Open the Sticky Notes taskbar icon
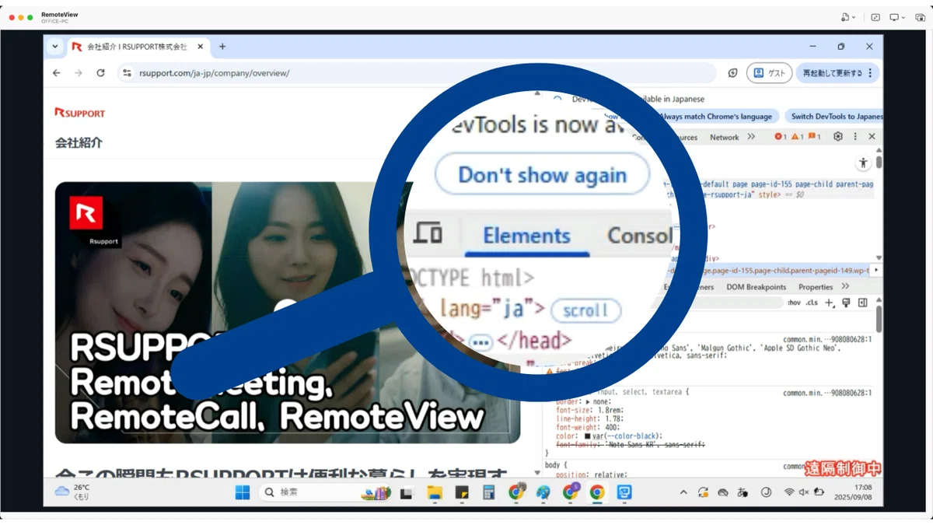933x525 pixels. tap(462, 492)
